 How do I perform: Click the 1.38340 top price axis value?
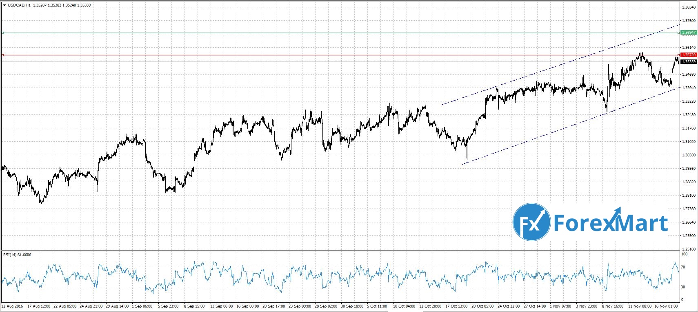[689, 7]
